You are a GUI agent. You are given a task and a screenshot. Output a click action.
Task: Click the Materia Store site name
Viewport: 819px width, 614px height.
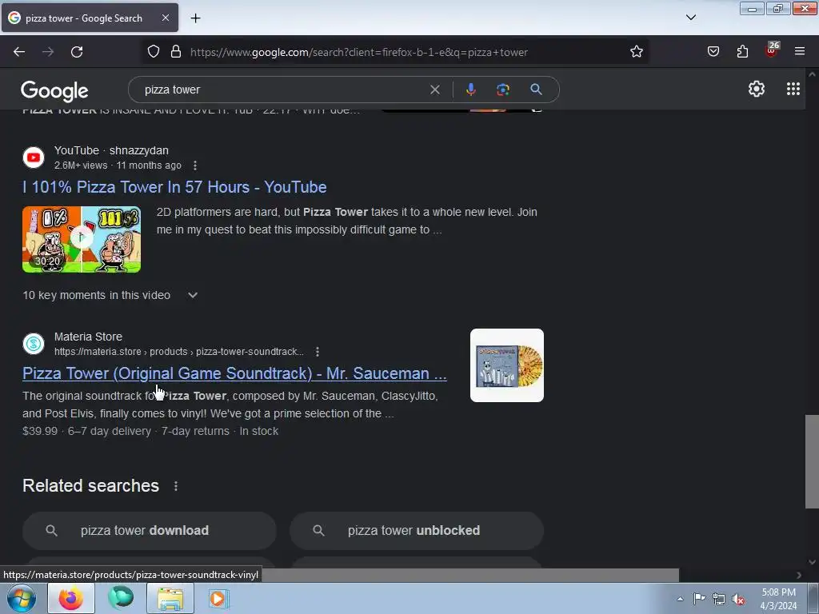tap(88, 337)
